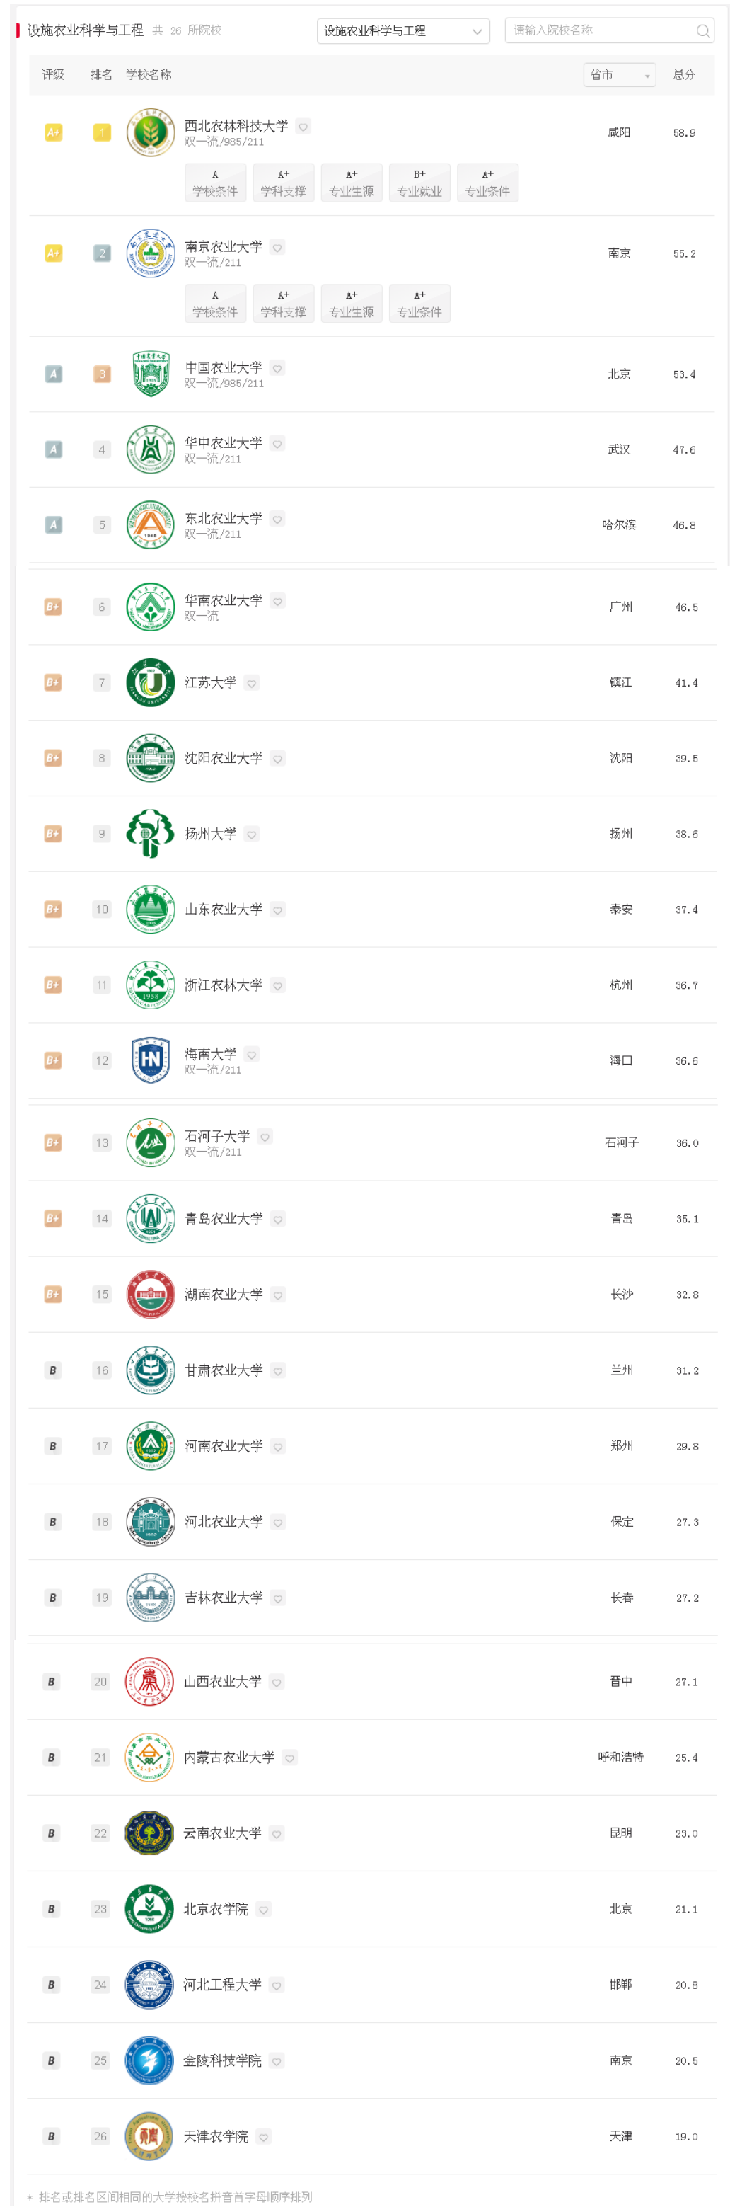
Task: Select 学科支撑 tab under 西北农林科技大学
Action: coord(283,183)
